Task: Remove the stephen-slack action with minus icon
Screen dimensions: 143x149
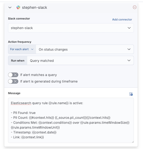Action: click(135, 7)
